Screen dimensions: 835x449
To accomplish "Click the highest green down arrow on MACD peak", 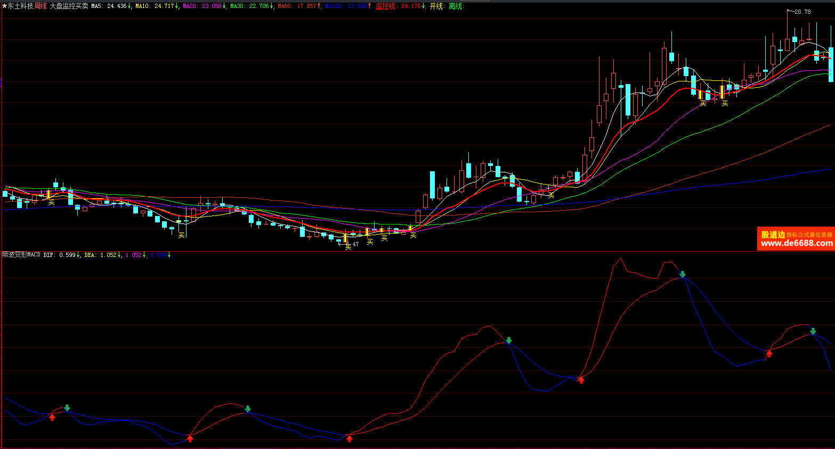I will [x=683, y=275].
